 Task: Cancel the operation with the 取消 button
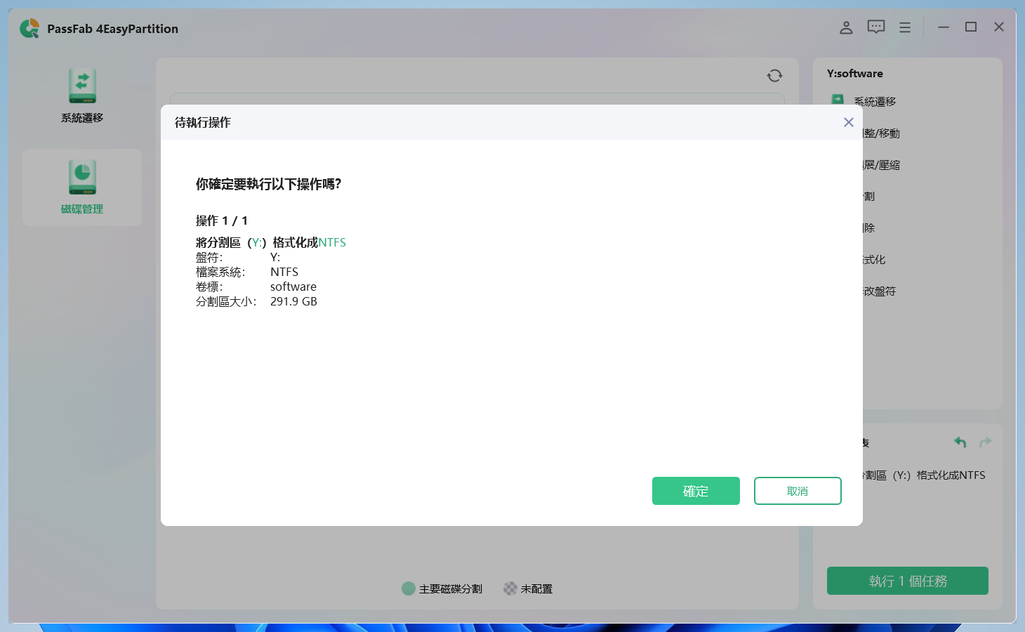pyautogui.click(x=798, y=491)
